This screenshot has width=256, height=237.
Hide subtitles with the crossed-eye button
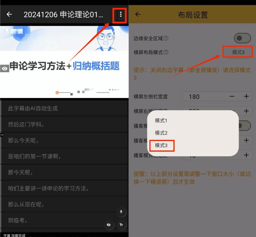point(109,225)
